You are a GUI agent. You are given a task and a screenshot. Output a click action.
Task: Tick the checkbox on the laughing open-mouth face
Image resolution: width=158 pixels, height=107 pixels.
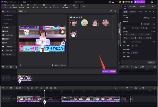(x=108, y=25)
